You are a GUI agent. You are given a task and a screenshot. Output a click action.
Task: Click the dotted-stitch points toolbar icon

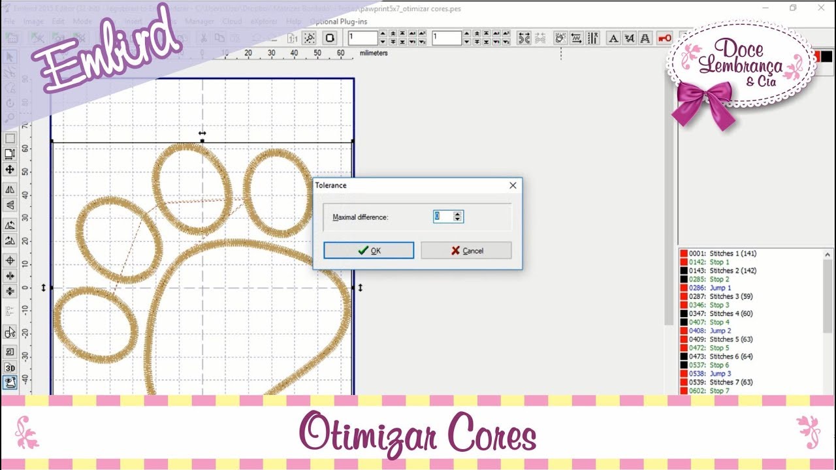click(310, 38)
